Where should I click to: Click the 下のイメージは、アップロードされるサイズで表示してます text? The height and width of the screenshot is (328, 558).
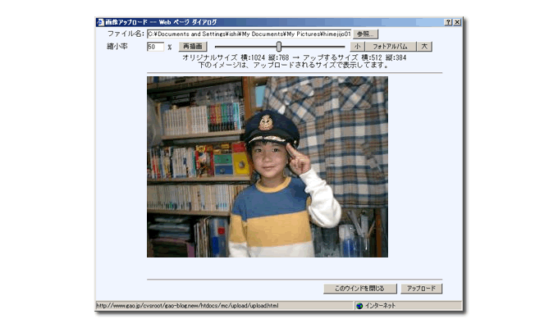coord(293,65)
